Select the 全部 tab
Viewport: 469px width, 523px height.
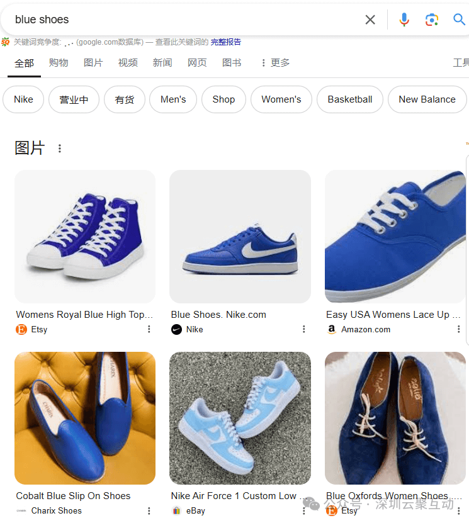[x=24, y=63]
